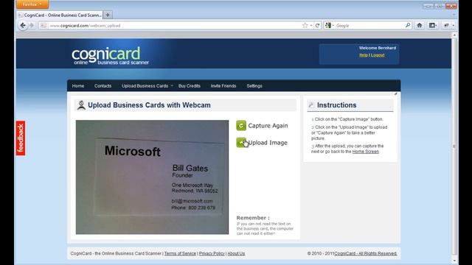Click the cognicard logo

(110, 56)
